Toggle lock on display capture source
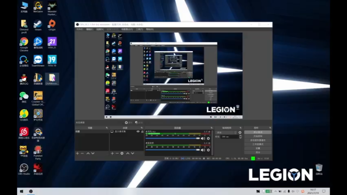Viewport: 347px width, 195px height. [142, 131]
